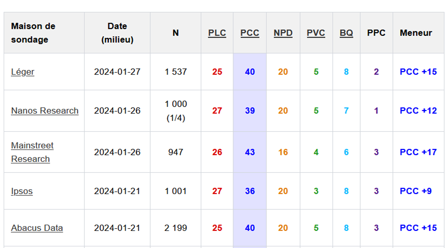This screenshot has height=248, width=448.
Task: Select 'PCC +9' leader cell
Action: 416,191
